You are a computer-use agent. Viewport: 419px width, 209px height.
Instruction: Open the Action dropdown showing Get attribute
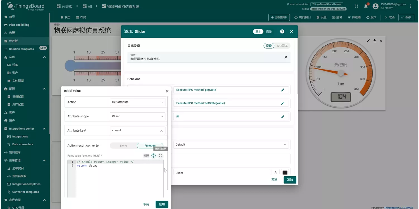(137, 102)
